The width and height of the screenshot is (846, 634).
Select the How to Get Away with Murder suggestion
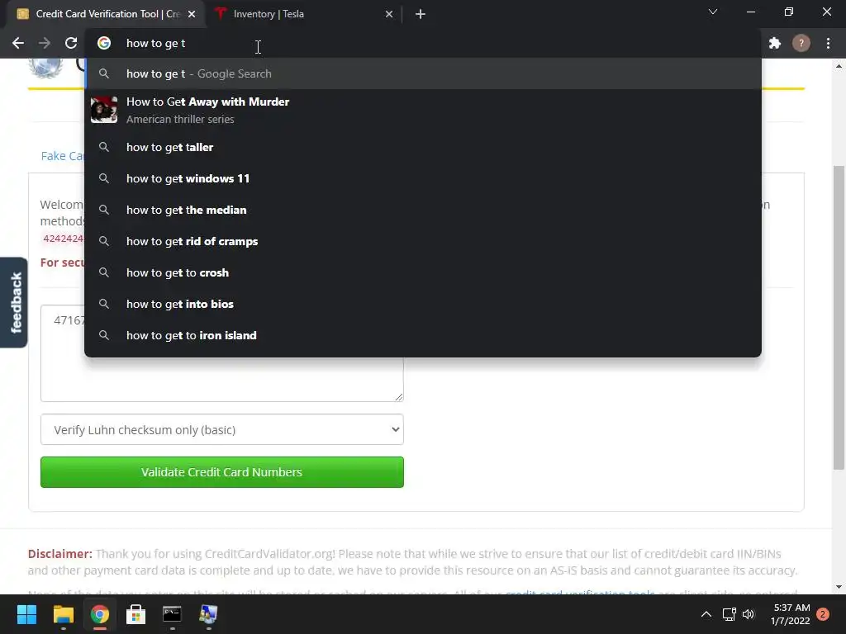click(x=423, y=110)
